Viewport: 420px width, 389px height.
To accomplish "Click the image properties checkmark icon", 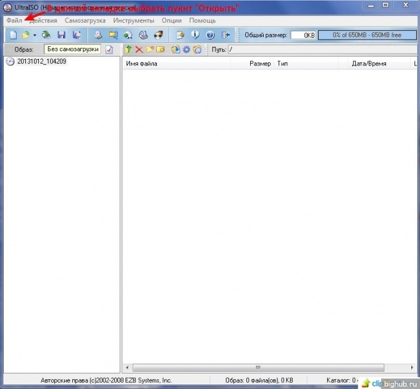I will (x=109, y=49).
